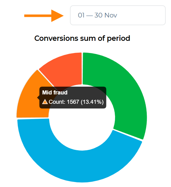Click the orange arrow pointing at date field
The image size is (171, 187).
pos(44,16)
